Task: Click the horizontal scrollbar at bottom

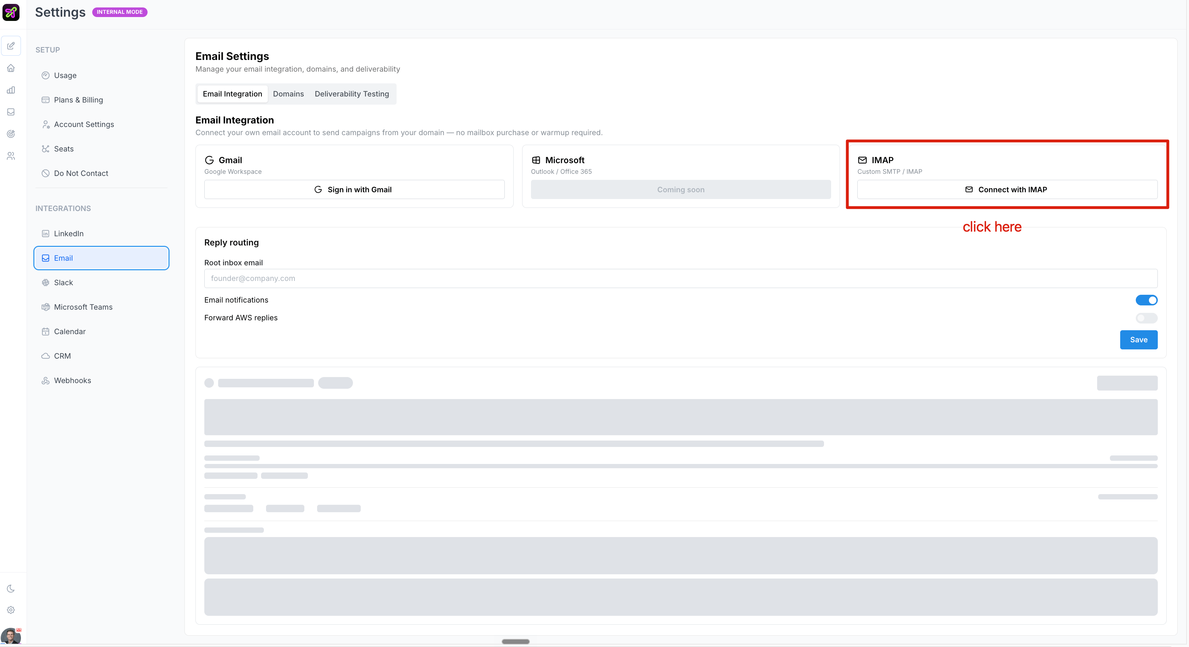Action: [515, 641]
